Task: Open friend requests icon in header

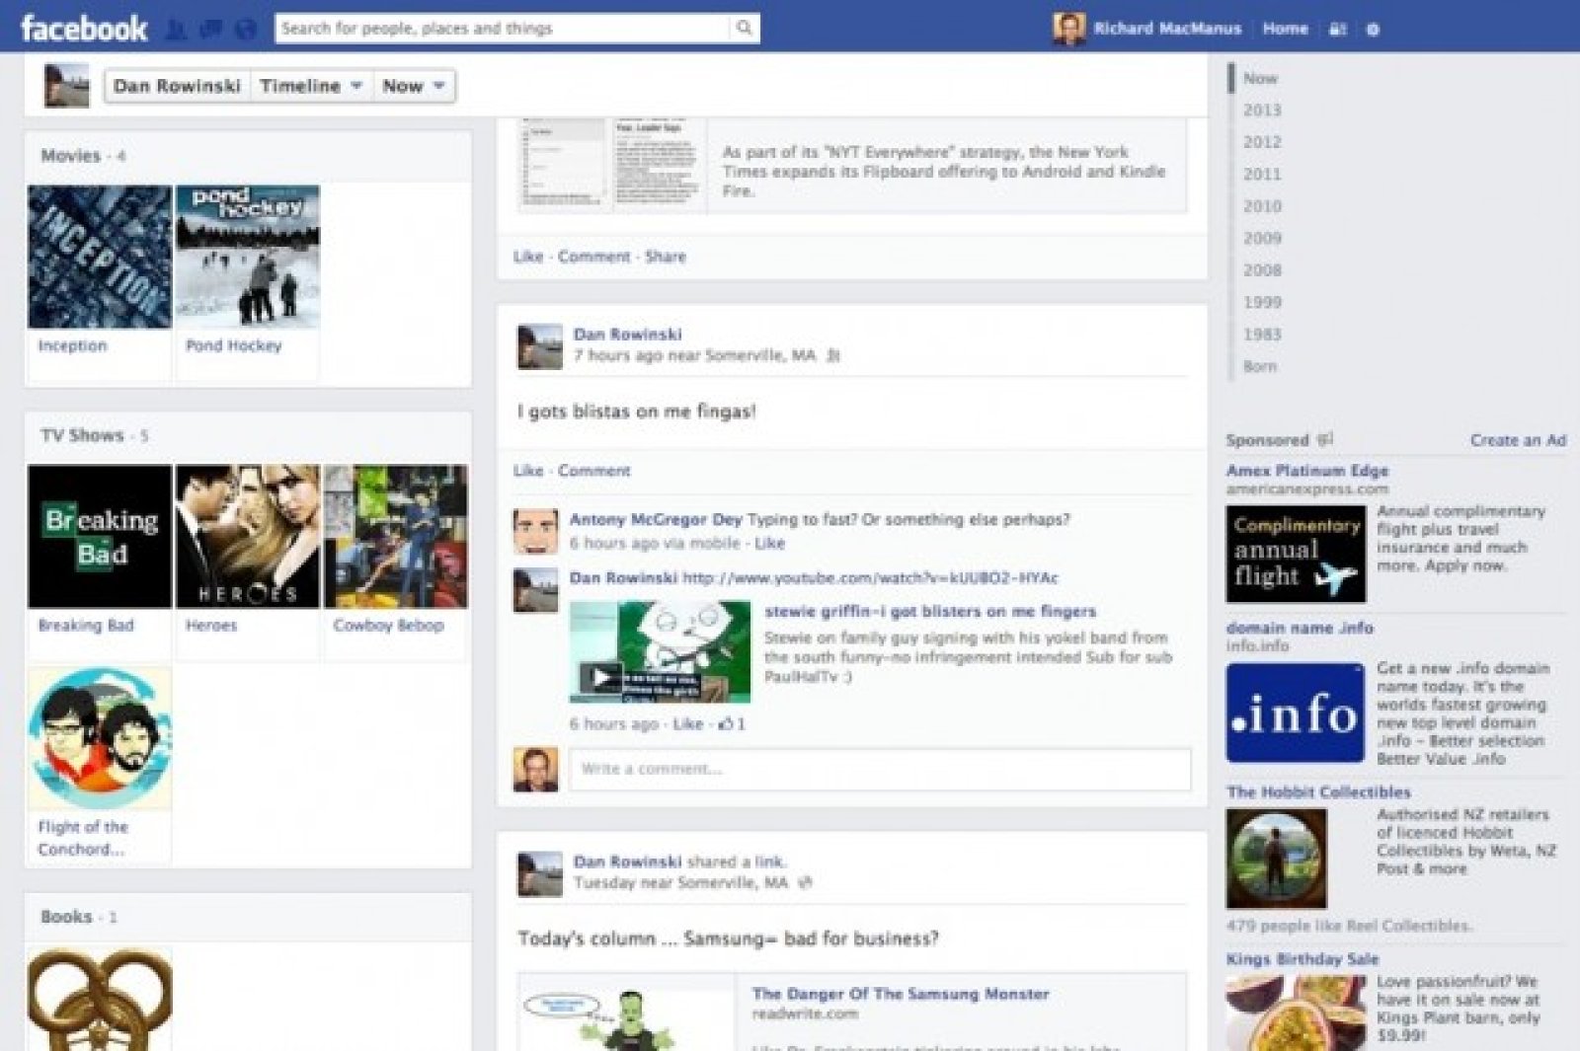Action: coord(178,30)
